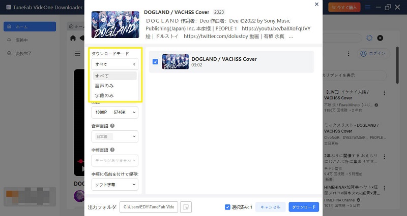Image resolution: width=407 pixels, height=216 pixels.
Task: Open the 字幕言語 dropdown with no data
Action: (x=115, y=160)
